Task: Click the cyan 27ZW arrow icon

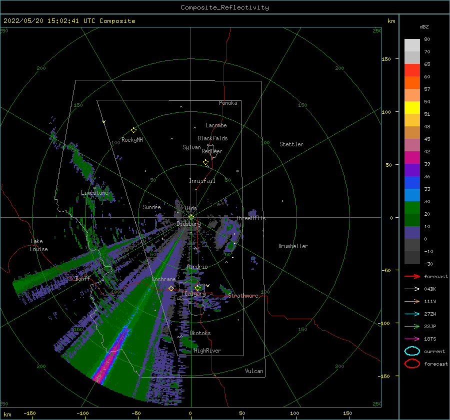Action: (412, 314)
